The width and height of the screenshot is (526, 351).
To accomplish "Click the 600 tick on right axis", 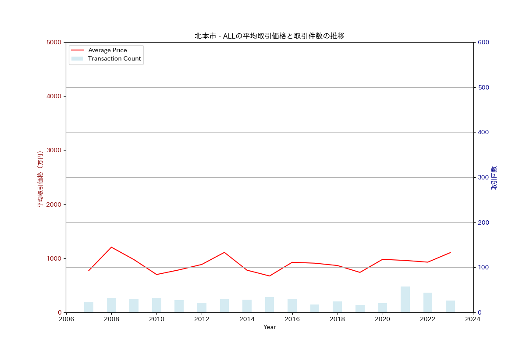I will [483, 43].
